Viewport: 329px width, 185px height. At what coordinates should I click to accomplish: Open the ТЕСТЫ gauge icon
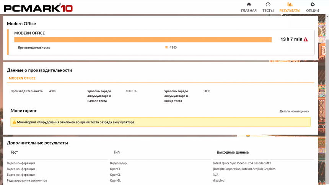(x=268, y=5)
